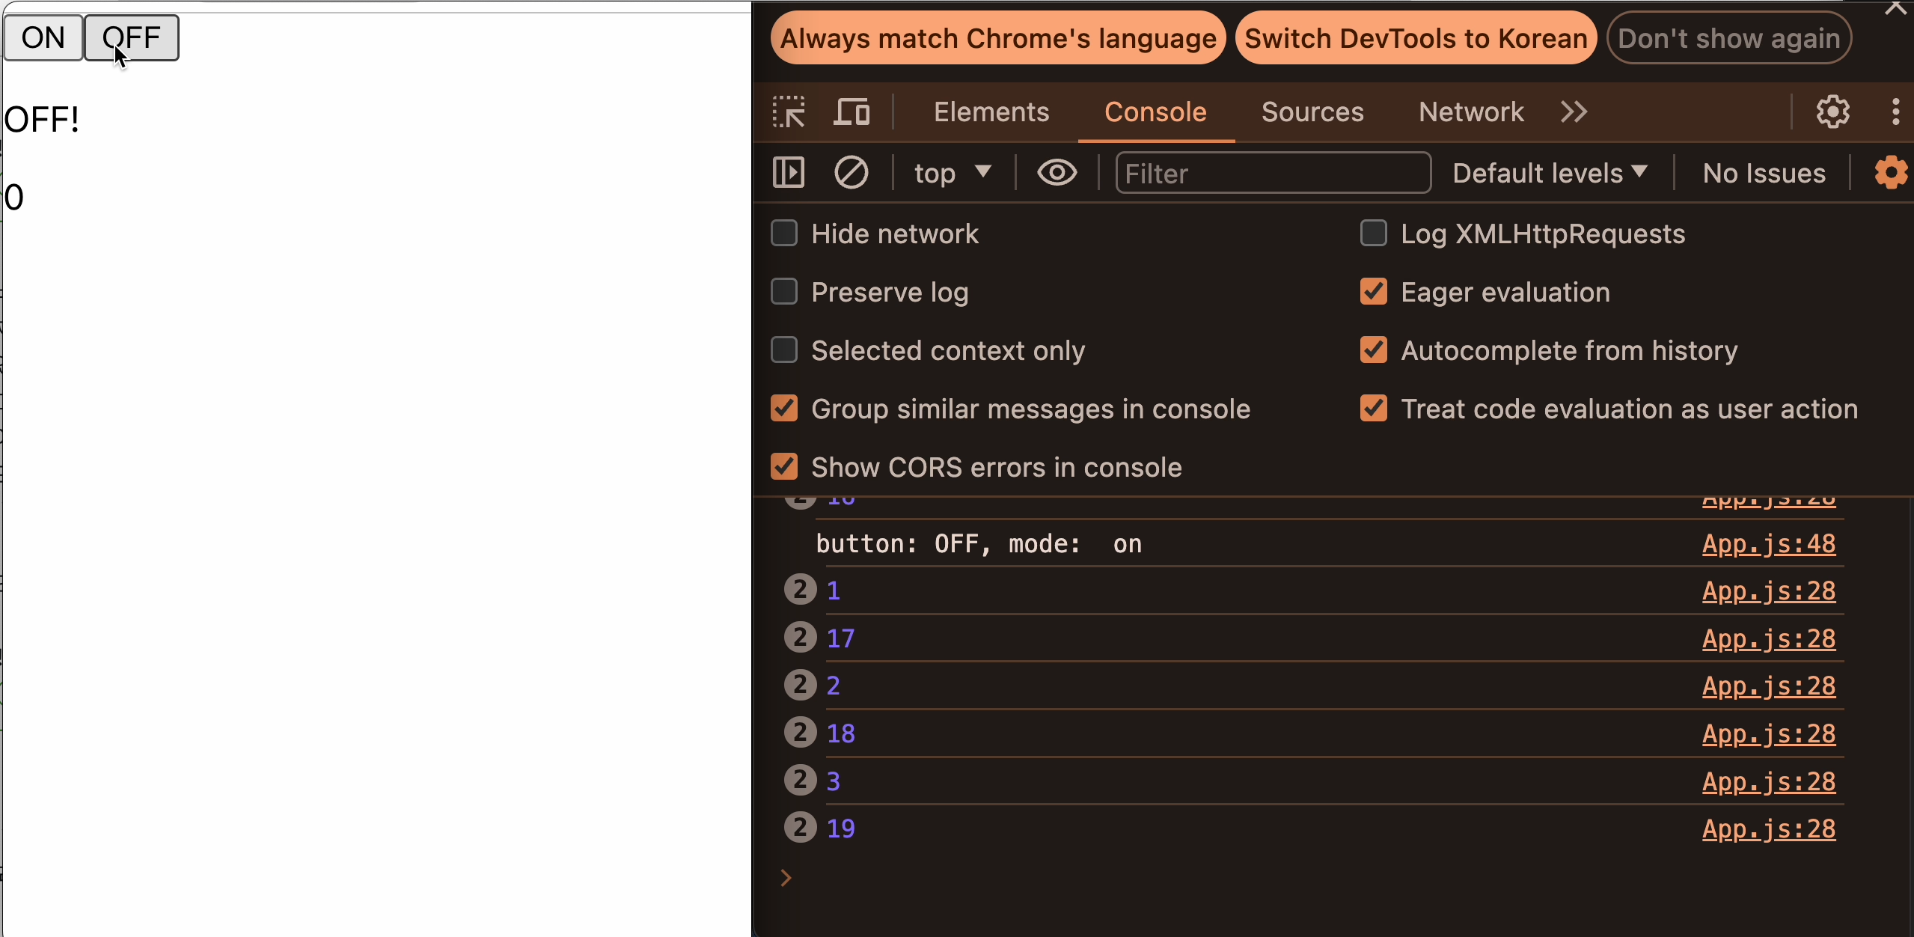Switch to the Elements tab

click(x=991, y=112)
